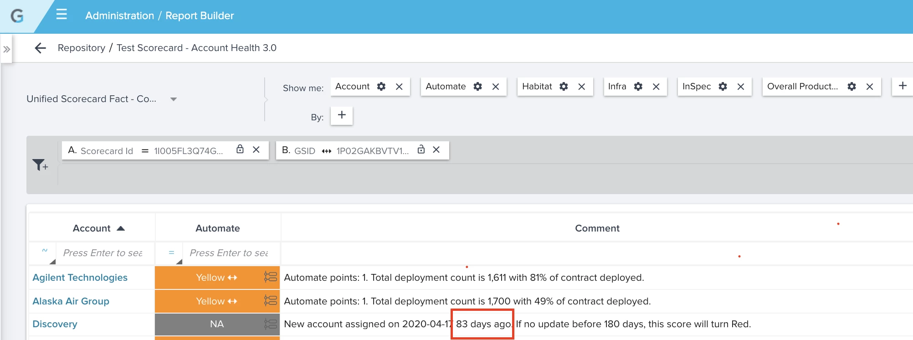Screen dimensions: 913x340
Task: Click the Comment column header
Action: pos(597,228)
